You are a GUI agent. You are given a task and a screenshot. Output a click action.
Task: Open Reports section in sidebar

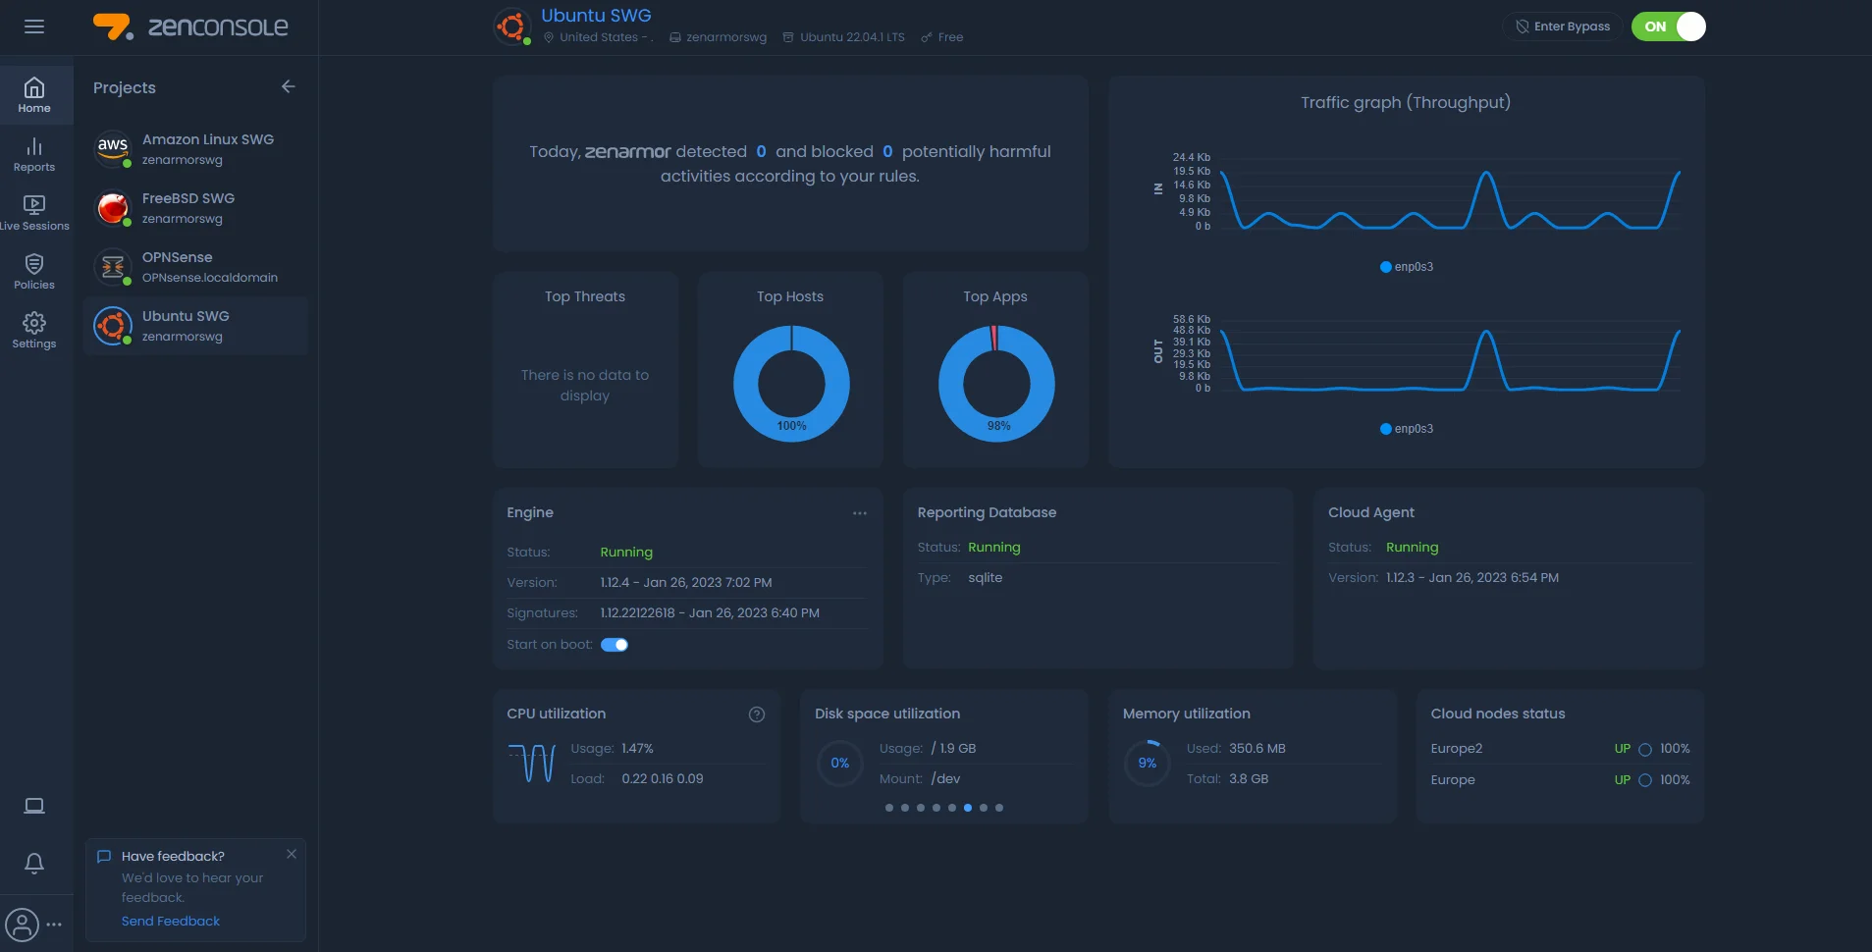[x=34, y=155]
